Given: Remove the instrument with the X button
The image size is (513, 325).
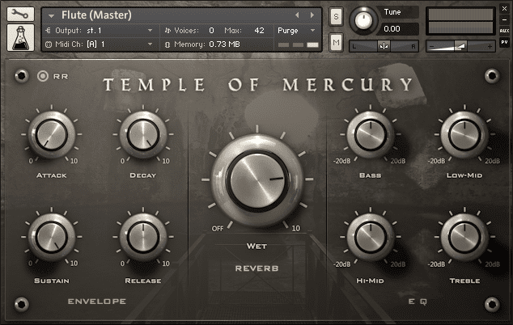Looking at the screenshot, I should point(504,9).
